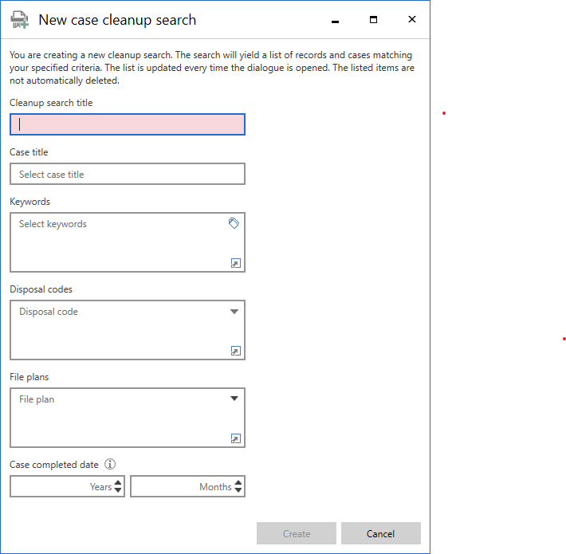The width and height of the screenshot is (566, 554).
Task: Open the File plans pop-out dialog icon
Action: point(235,438)
